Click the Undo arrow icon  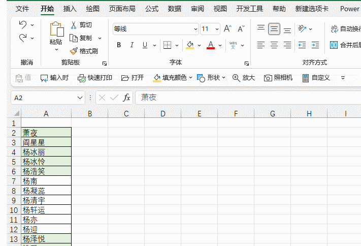23,24
